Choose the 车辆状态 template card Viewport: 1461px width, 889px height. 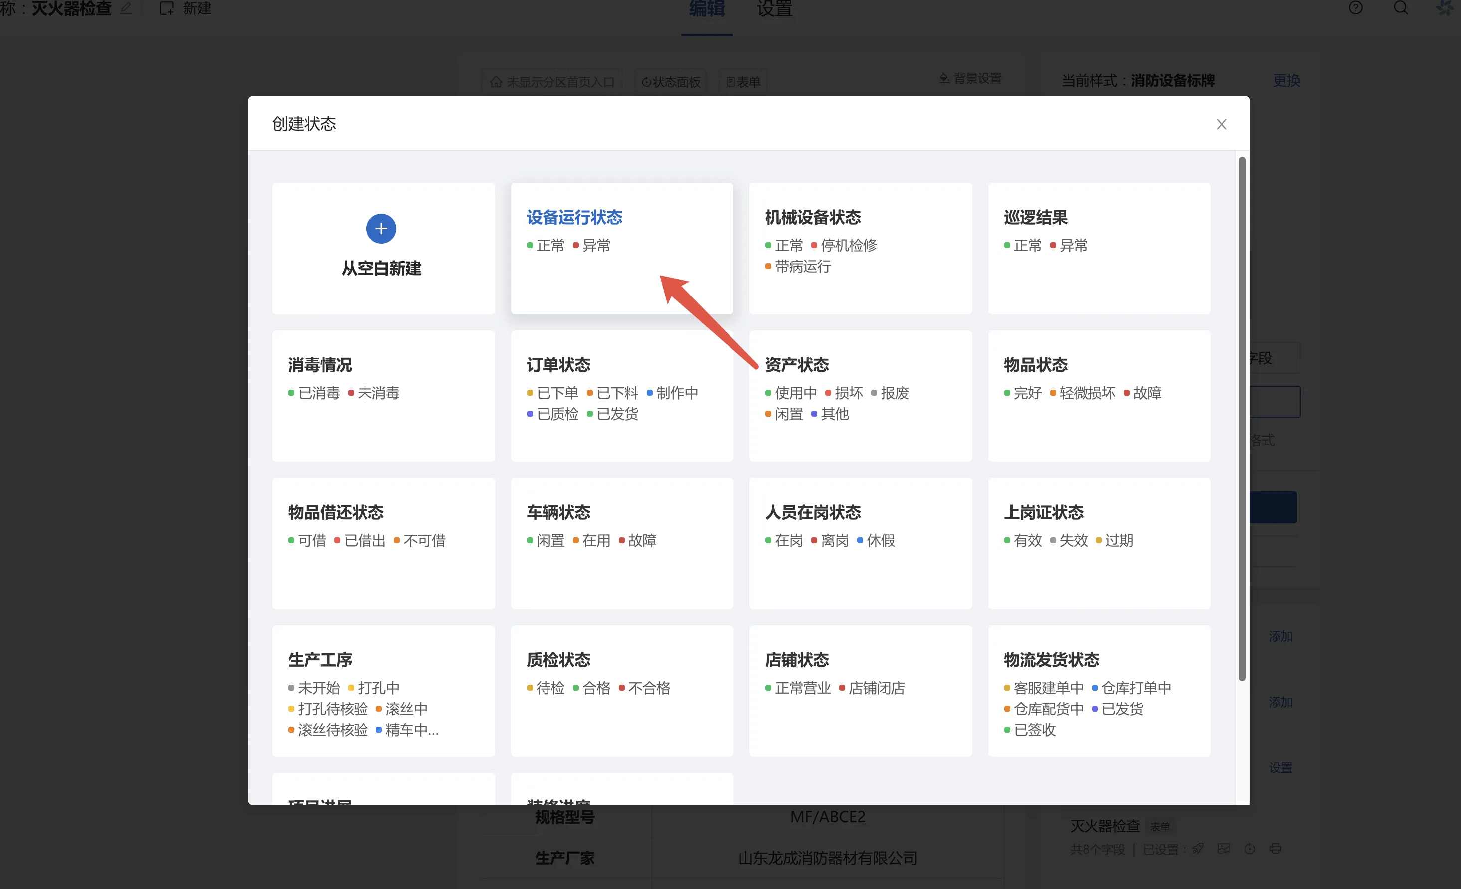622,544
